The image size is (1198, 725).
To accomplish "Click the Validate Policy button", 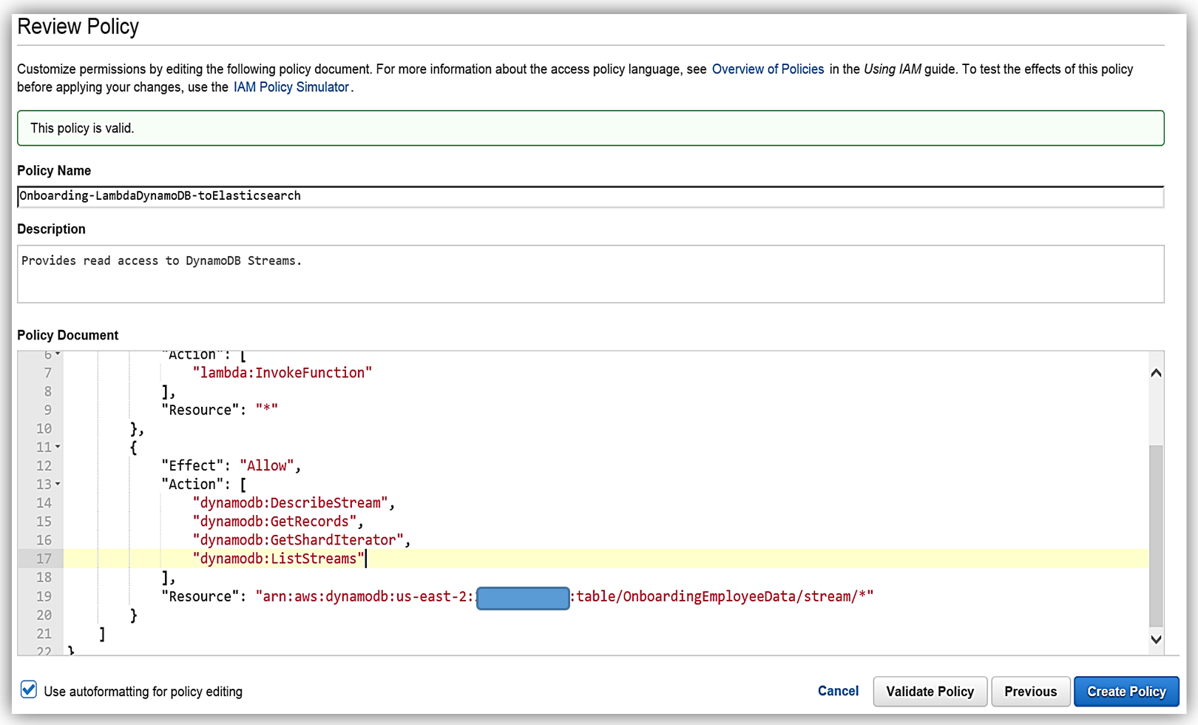I will click(930, 692).
